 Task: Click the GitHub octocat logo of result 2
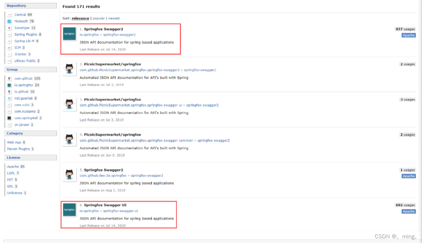(69, 69)
